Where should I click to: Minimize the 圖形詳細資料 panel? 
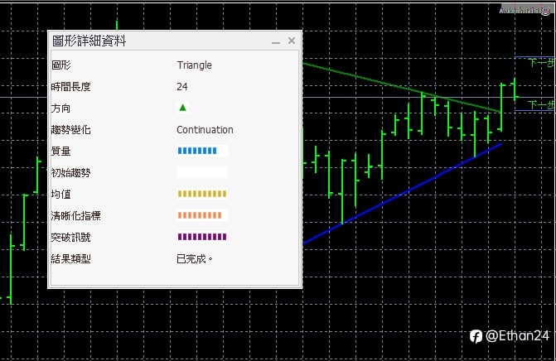click(x=276, y=42)
